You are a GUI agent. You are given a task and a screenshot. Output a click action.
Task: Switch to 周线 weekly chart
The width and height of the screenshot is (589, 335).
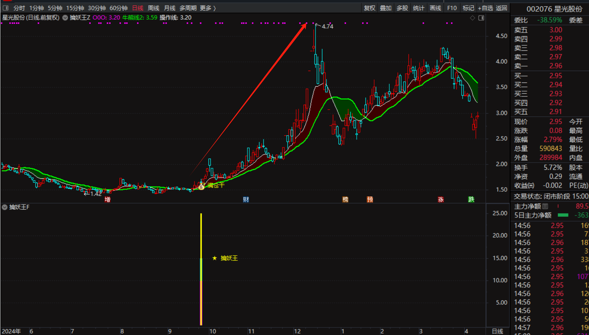(153, 8)
